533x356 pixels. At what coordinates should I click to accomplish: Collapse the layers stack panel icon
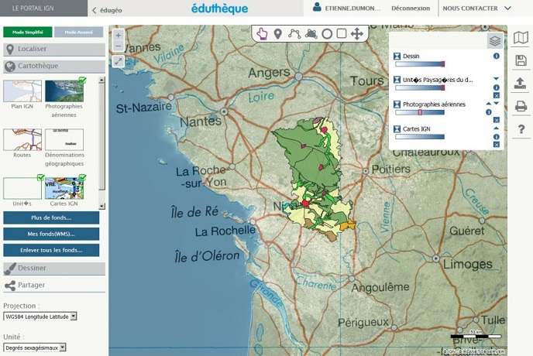click(x=495, y=41)
